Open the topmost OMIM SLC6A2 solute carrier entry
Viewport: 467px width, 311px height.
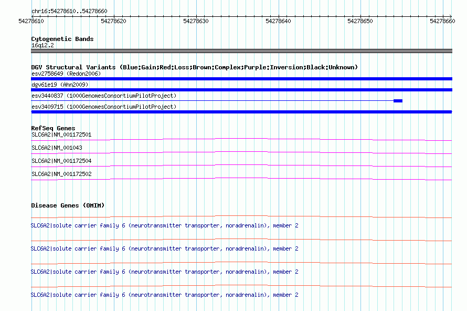pos(164,226)
